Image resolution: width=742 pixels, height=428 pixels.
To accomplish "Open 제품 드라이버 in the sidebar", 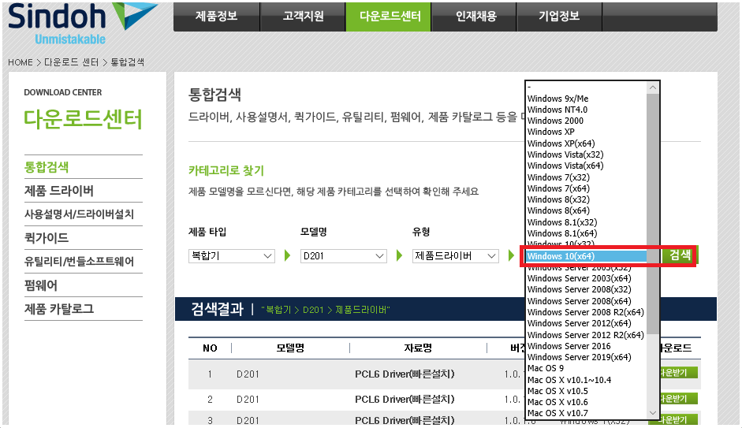I will pyautogui.click(x=59, y=191).
